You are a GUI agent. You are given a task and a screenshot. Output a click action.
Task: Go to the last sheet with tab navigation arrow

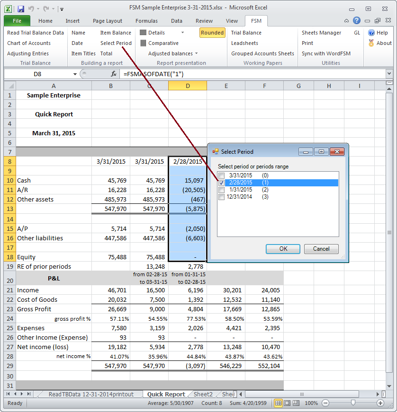coord(29,394)
